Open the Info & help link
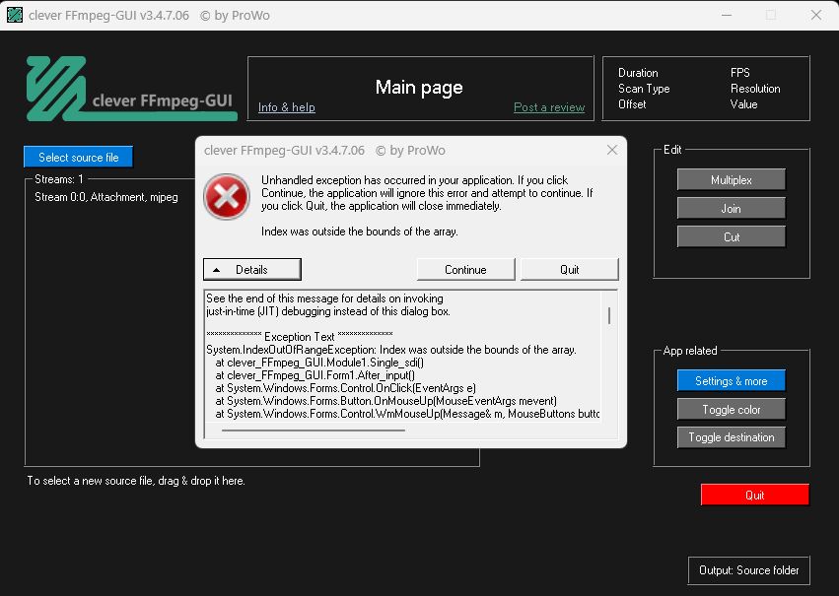Screen dimensions: 839x596 point(286,107)
